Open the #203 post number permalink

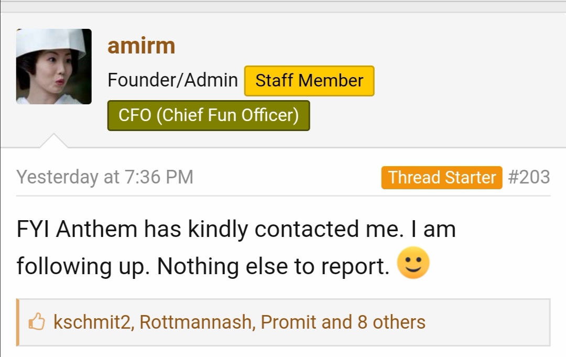[x=529, y=177]
